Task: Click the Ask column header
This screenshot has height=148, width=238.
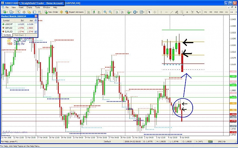Action: (29, 20)
